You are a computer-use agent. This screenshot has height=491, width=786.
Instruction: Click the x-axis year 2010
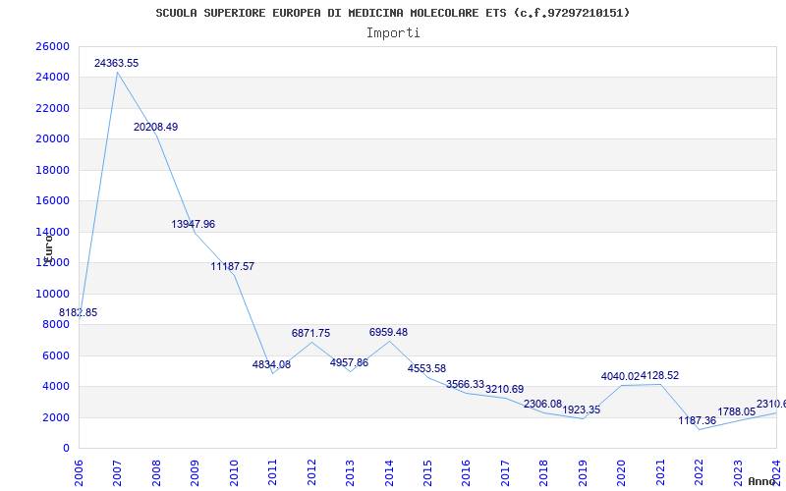click(234, 471)
